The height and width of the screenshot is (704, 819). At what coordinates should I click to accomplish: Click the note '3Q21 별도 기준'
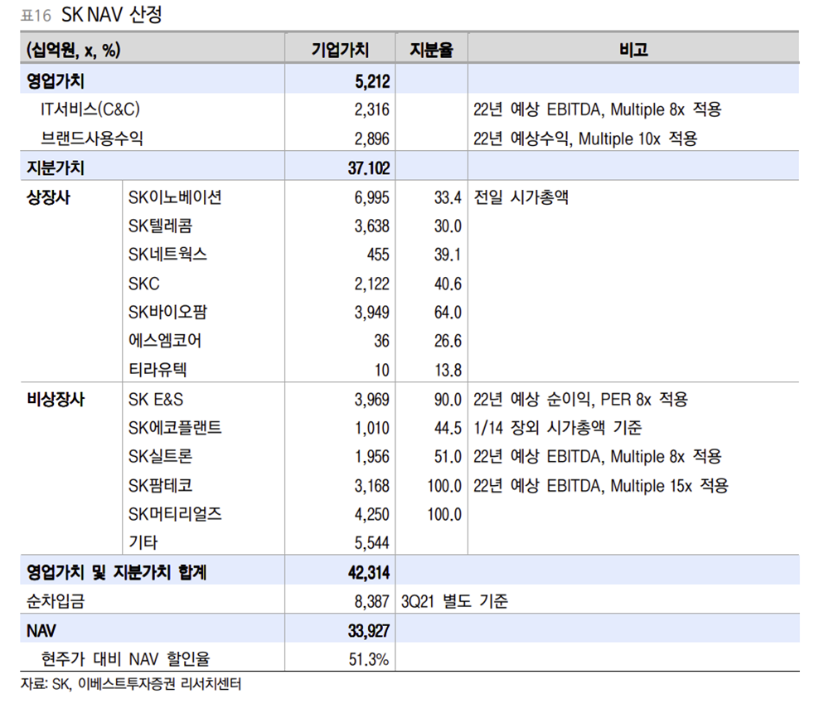(454, 601)
